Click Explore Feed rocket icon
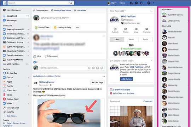The image size is (191, 127). pyautogui.click(x=4, y=99)
